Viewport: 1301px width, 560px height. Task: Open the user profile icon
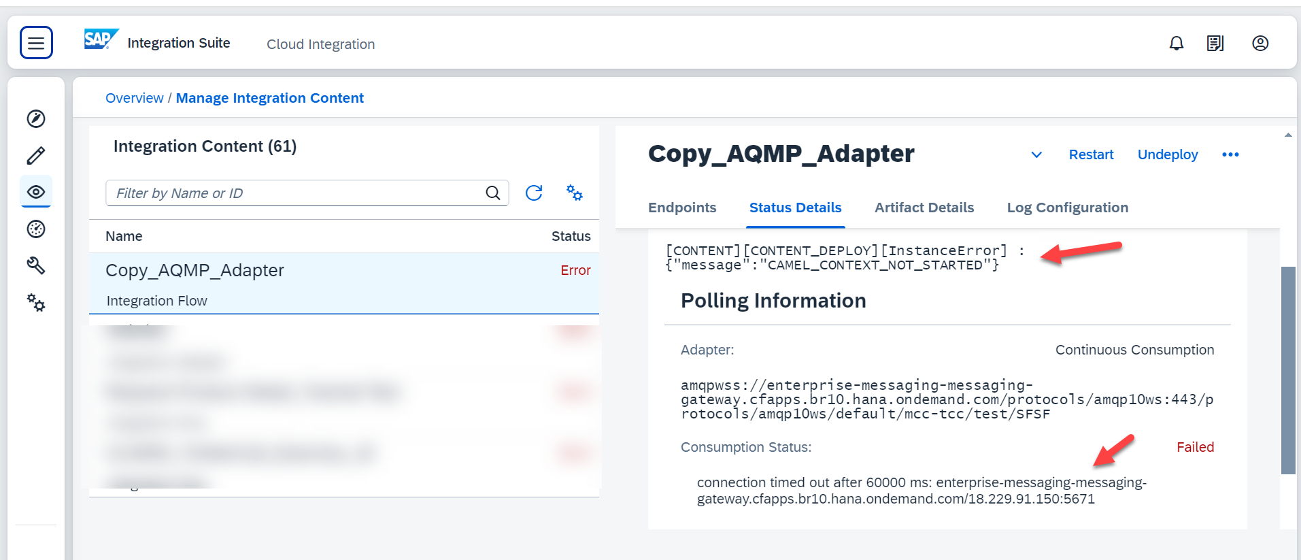coord(1260,44)
